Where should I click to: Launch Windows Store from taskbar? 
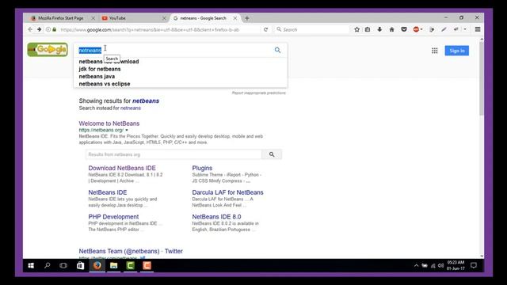80,266
